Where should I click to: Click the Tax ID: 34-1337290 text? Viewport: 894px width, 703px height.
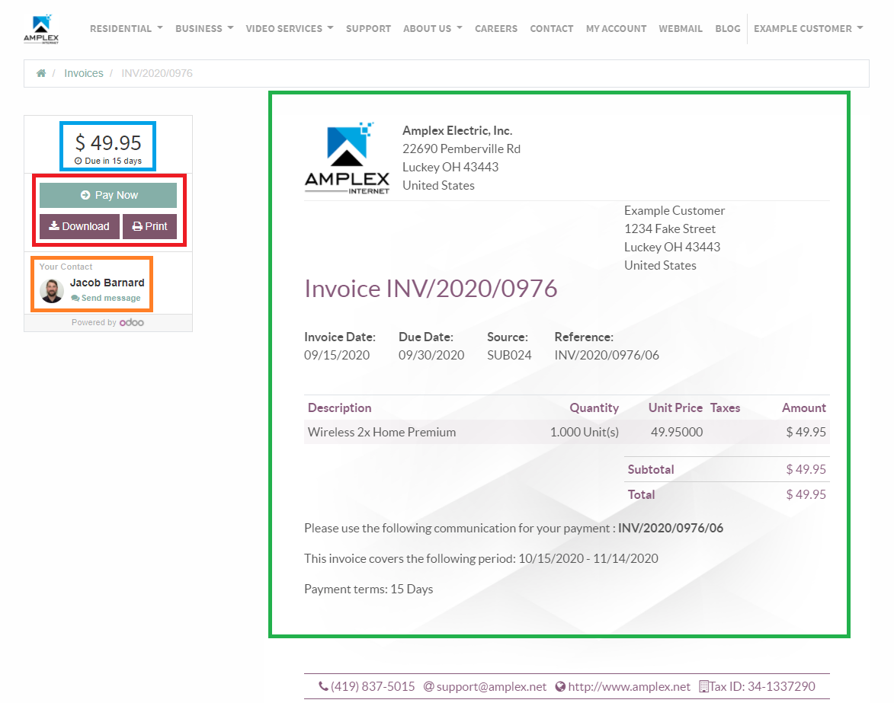click(x=762, y=686)
